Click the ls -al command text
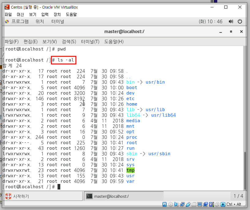Image resolution: width=250 pixels, height=210 pixels. pos(66,60)
